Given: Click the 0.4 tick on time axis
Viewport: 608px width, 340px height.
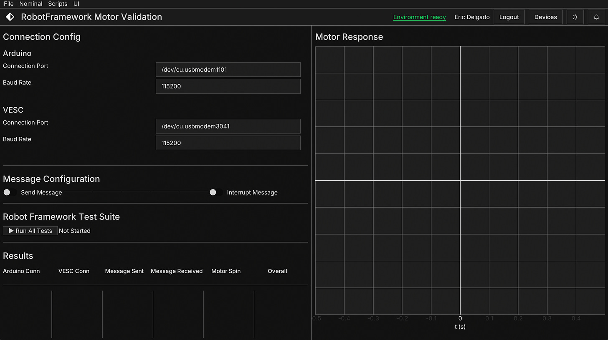Looking at the screenshot, I should pyautogui.click(x=576, y=318).
